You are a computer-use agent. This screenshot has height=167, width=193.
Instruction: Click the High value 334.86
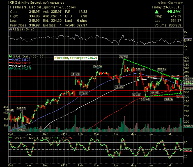click(x=34, y=16)
